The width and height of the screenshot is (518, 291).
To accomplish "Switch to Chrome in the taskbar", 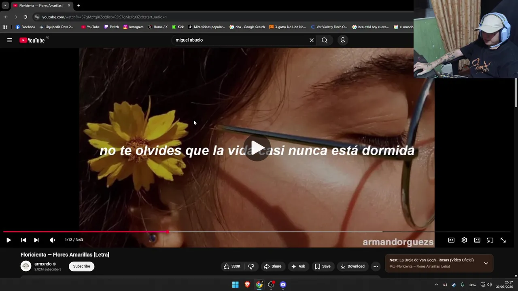I will pos(259,285).
